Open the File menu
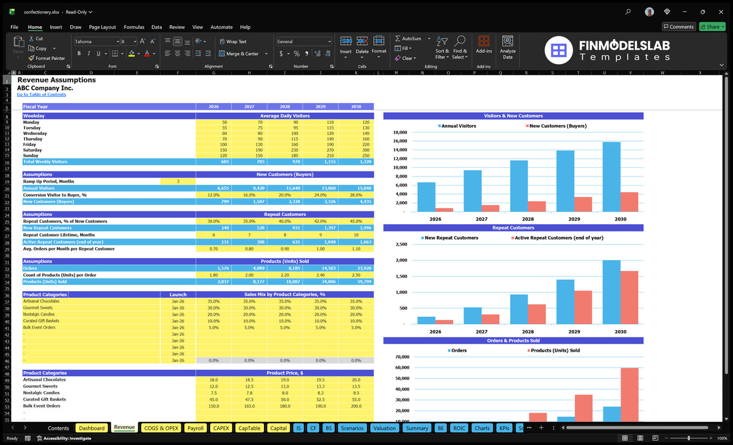Image resolution: width=733 pixels, height=445 pixels. pos(14,27)
